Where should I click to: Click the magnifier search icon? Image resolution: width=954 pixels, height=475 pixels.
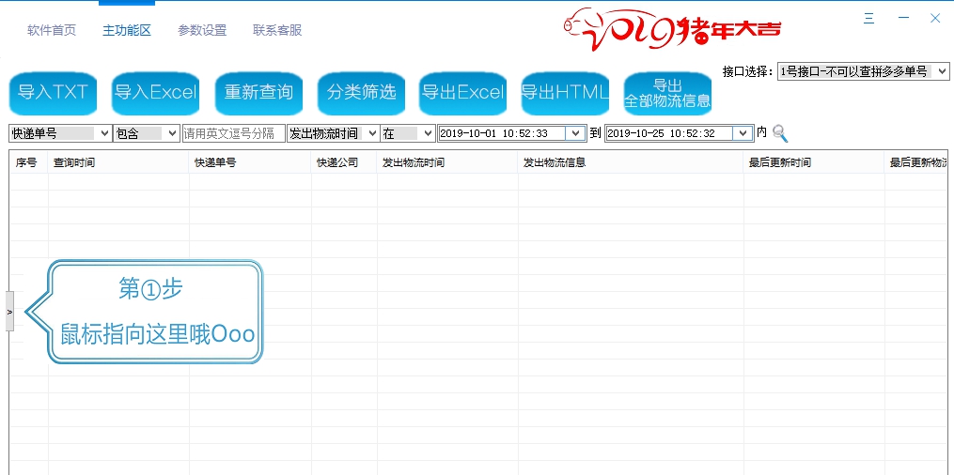(x=779, y=133)
